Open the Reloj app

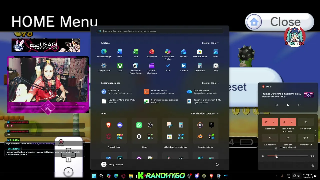coord(216,67)
